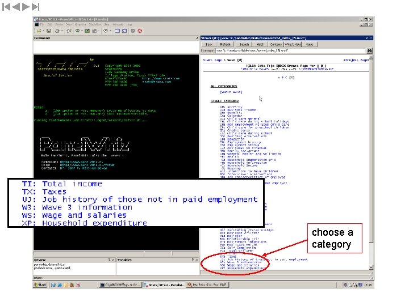Click inside the Viewer Command input field
Viewport: 409px width, 306px height.
click(x=290, y=50)
